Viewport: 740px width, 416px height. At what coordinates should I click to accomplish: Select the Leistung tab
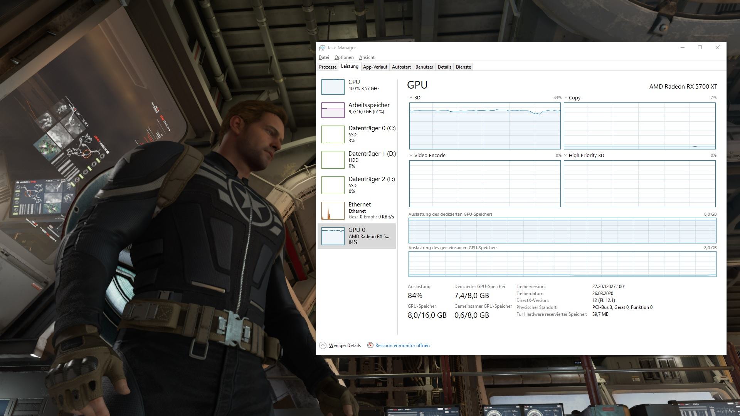350,66
